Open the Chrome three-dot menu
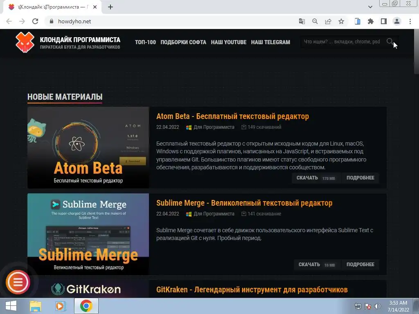The image size is (419, 314). (410, 21)
